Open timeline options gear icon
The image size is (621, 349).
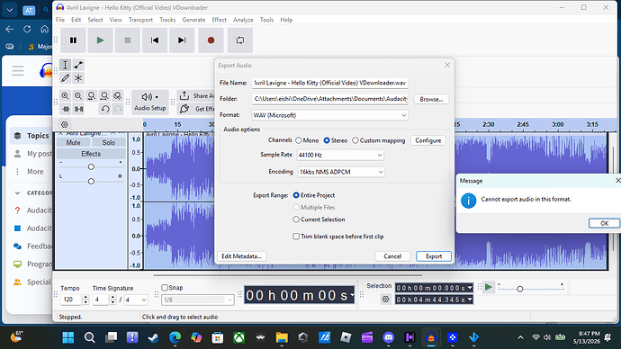[65, 124]
